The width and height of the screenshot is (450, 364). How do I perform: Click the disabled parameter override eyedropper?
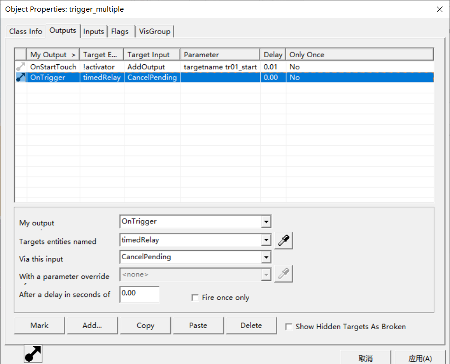284,274
